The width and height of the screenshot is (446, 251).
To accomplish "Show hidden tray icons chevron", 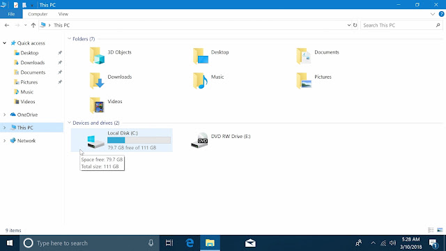I will tap(374, 243).
